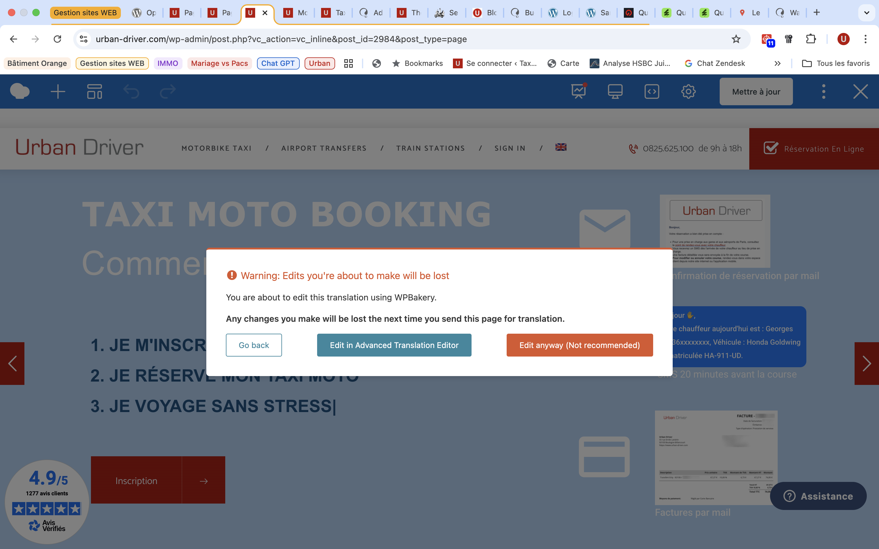Image resolution: width=879 pixels, height=549 pixels.
Task: Open the templates layout icon
Action: point(94,91)
